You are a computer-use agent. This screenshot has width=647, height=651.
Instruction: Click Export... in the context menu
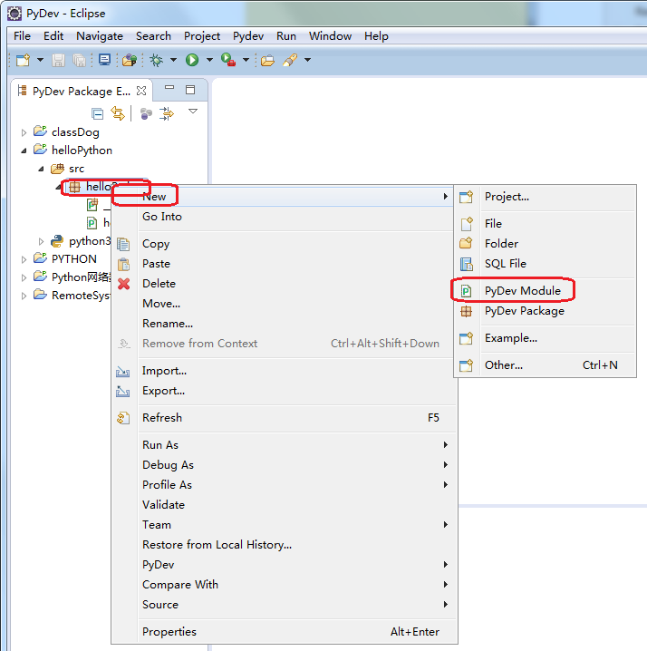(285, 391)
